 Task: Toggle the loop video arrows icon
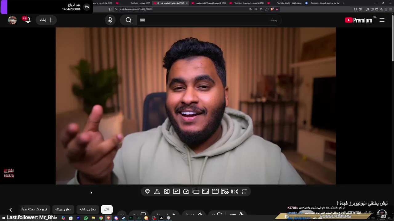pyautogui.click(x=244, y=191)
